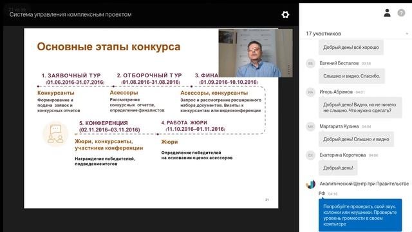Click the '4. РАБОТА ЖЮРИ' stage heading

[x=184, y=122]
